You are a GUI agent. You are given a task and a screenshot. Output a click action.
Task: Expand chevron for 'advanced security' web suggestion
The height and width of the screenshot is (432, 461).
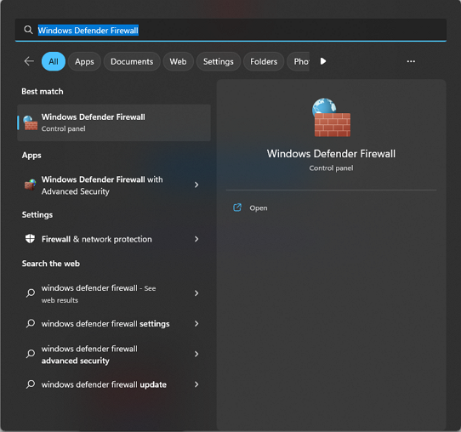click(196, 354)
